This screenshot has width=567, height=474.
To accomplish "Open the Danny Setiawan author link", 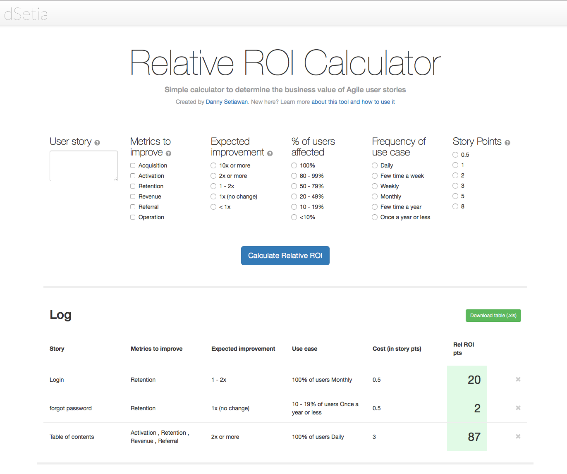I will click(227, 102).
